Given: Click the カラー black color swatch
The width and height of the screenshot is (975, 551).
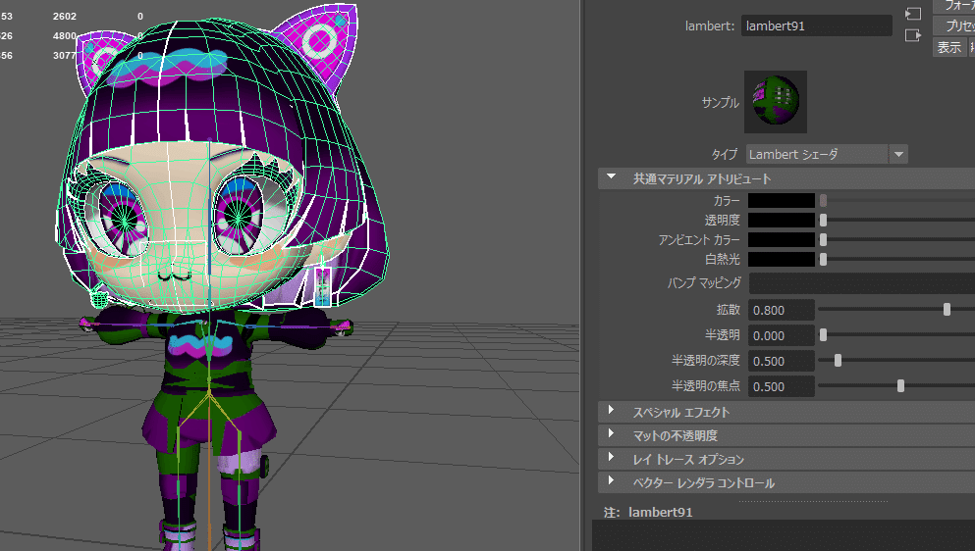Looking at the screenshot, I should tap(781, 201).
